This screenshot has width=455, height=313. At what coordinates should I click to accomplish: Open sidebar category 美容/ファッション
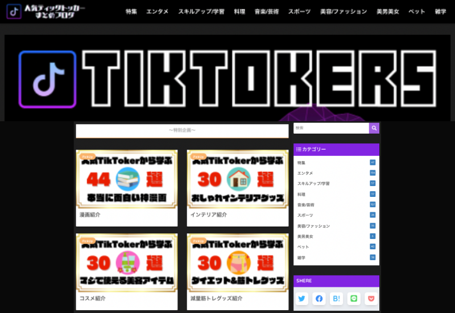click(336, 226)
